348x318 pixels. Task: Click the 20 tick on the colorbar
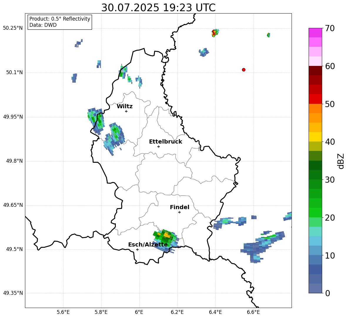tap(330, 218)
